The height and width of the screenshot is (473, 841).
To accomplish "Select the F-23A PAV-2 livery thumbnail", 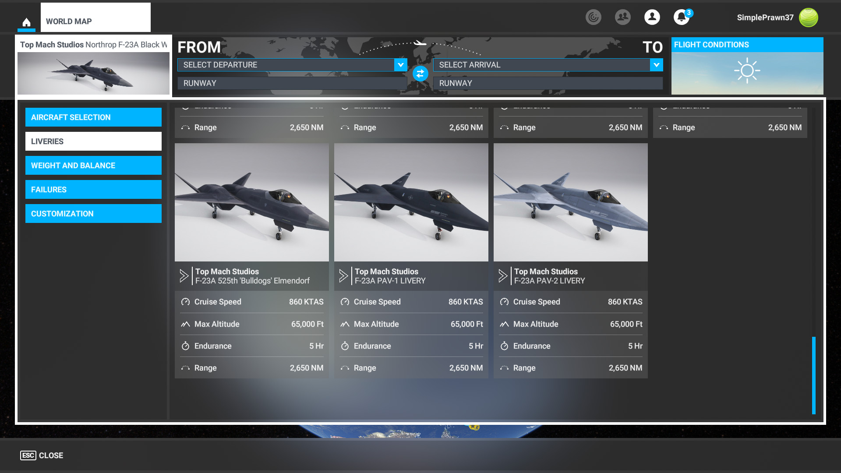I will coord(570,202).
